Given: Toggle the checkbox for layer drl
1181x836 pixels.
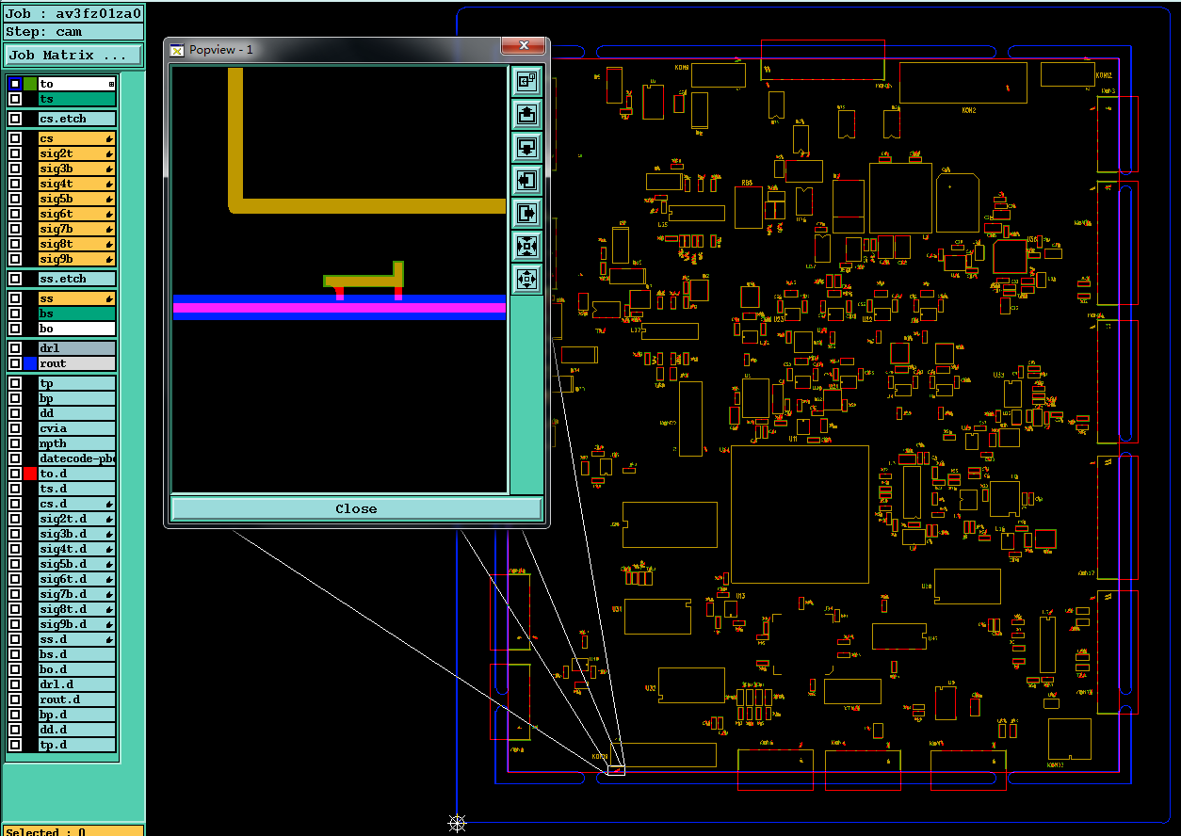Looking at the screenshot, I should click(x=15, y=348).
